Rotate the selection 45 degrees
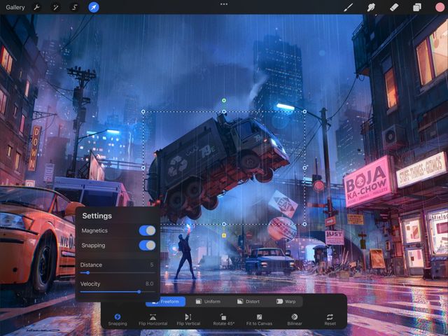This screenshot has height=336, width=448. point(224,320)
